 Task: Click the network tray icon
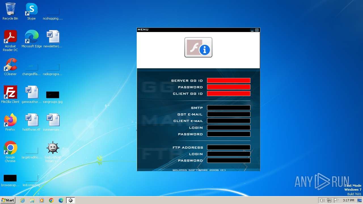[329, 200]
